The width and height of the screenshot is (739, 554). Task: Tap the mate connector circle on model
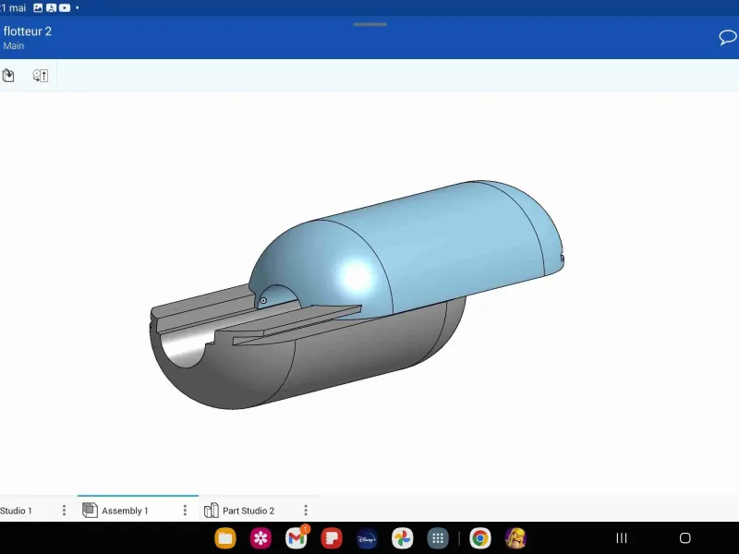point(263,301)
